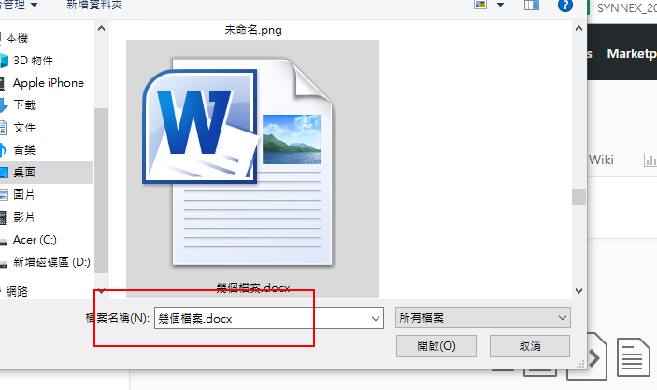Switch to the SYNNEX browser tab
Viewport: 657px width, 390px height.
coord(627,8)
